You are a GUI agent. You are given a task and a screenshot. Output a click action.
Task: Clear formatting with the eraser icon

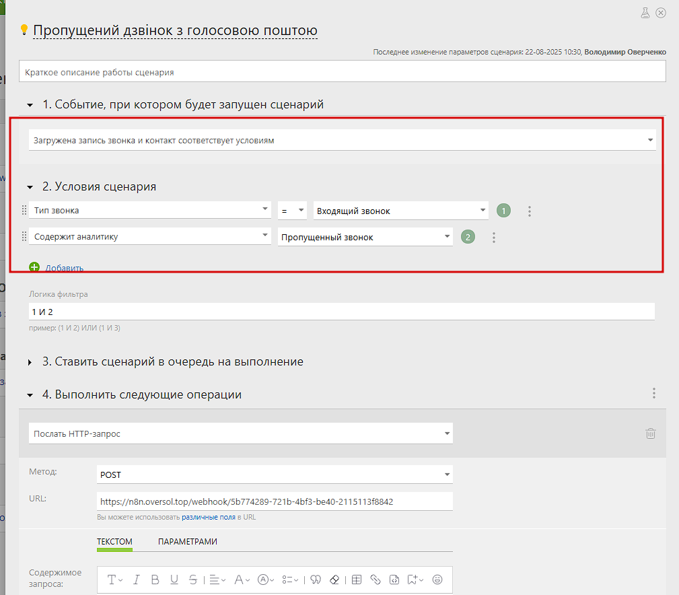pyautogui.click(x=334, y=580)
